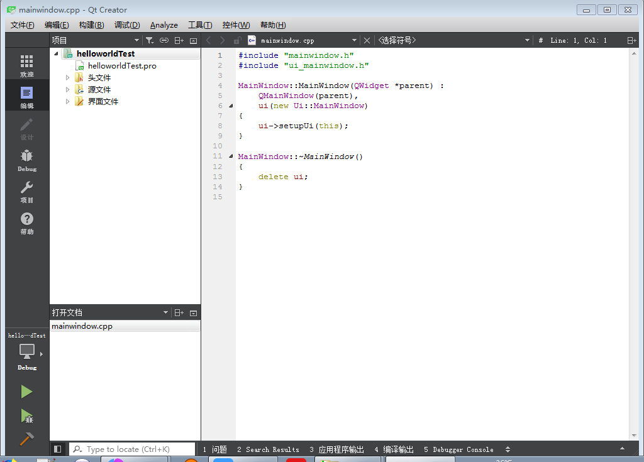This screenshot has height=462, width=644.
Task: Expand the 头文件 headers folder
Action: pos(67,77)
